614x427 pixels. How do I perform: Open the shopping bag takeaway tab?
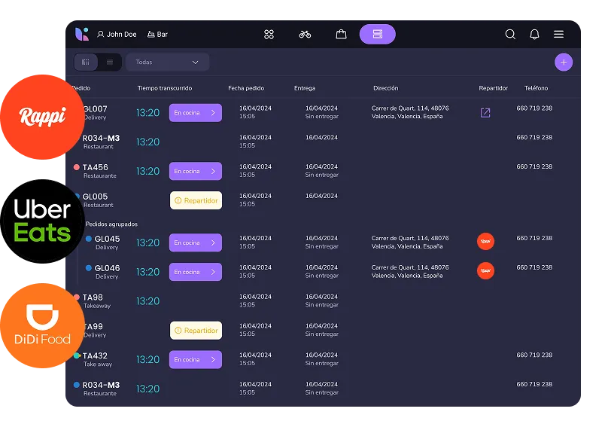point(341,35)
